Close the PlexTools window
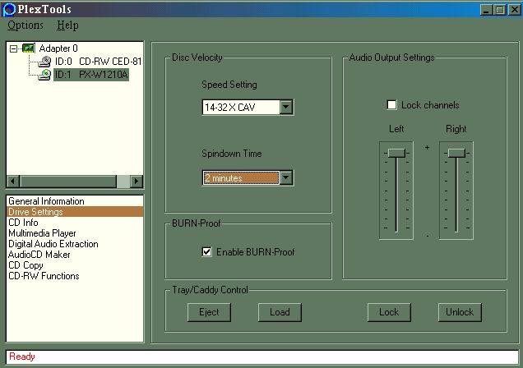523x368 pixels. pyautogui.click(x=514, y=10)
